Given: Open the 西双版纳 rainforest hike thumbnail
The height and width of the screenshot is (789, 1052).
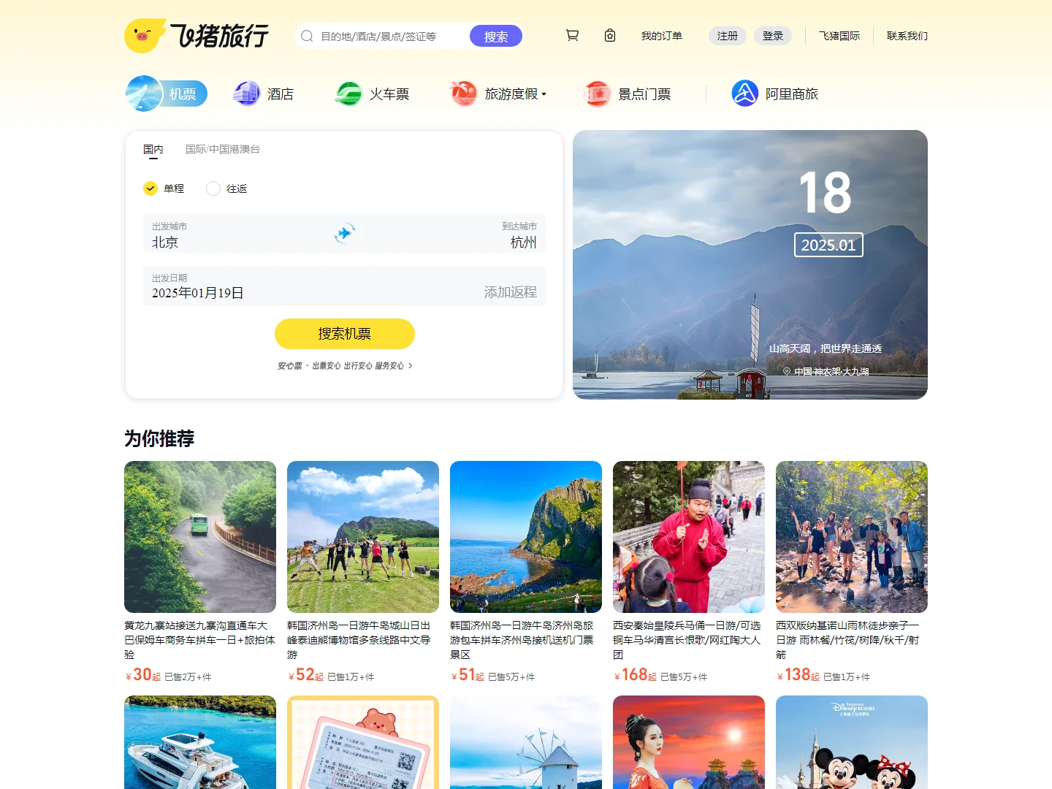Looking at the screenshot, I should (x=852, y=537).
